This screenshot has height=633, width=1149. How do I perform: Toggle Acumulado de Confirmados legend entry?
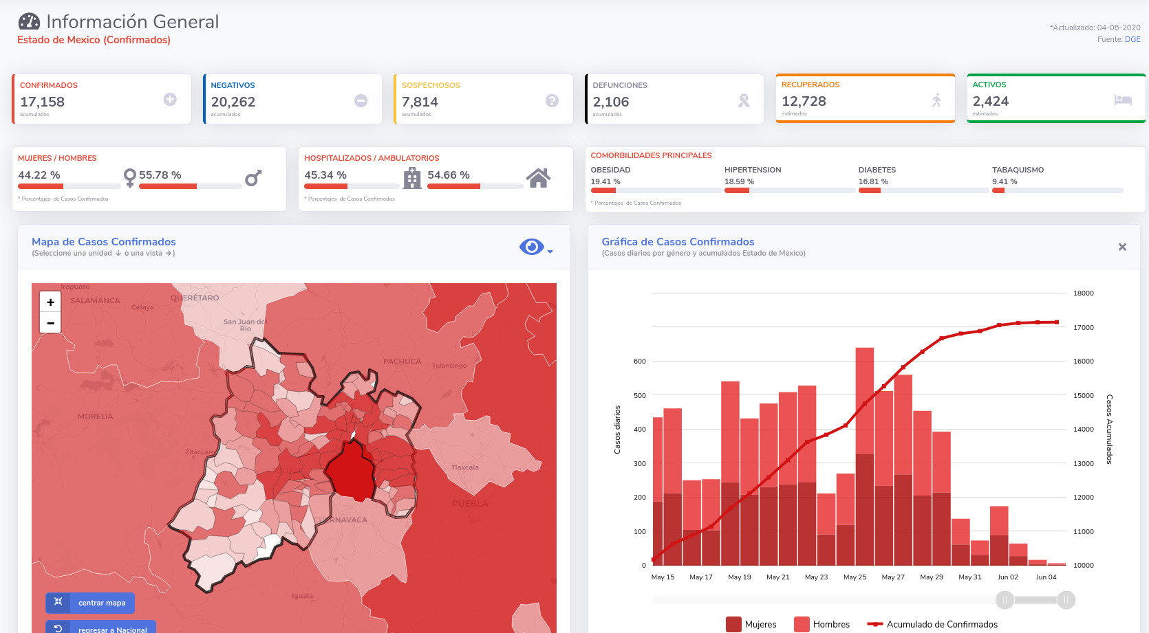(932, 624)
